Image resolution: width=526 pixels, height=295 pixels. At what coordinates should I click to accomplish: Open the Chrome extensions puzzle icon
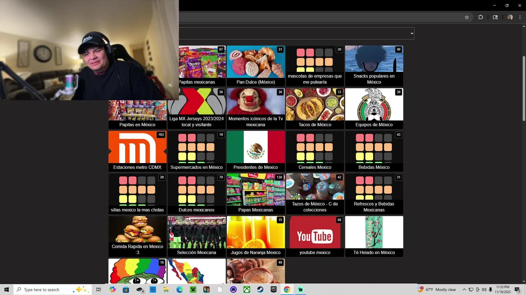[480, 17]
